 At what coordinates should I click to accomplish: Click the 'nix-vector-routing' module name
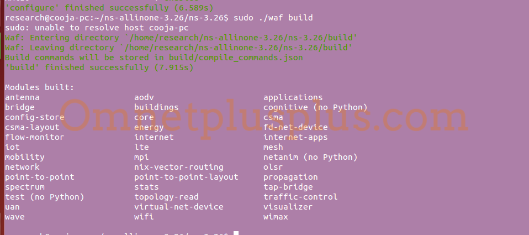coord(179,167)
